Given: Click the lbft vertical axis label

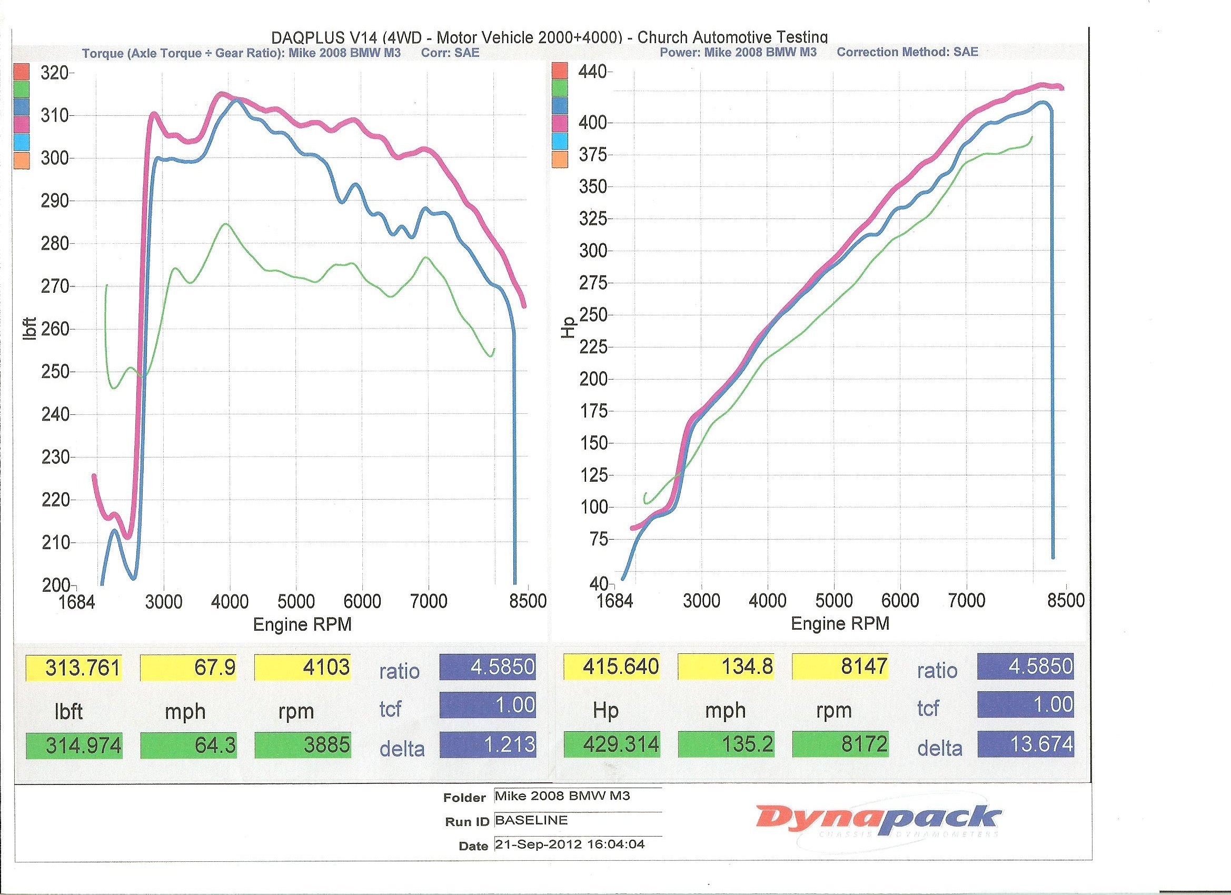Looking at the screenshot, I should [x=30, y=329].
